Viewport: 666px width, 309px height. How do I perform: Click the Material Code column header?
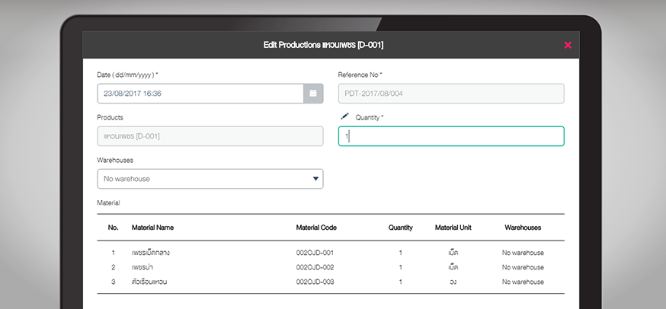(316, 228)
